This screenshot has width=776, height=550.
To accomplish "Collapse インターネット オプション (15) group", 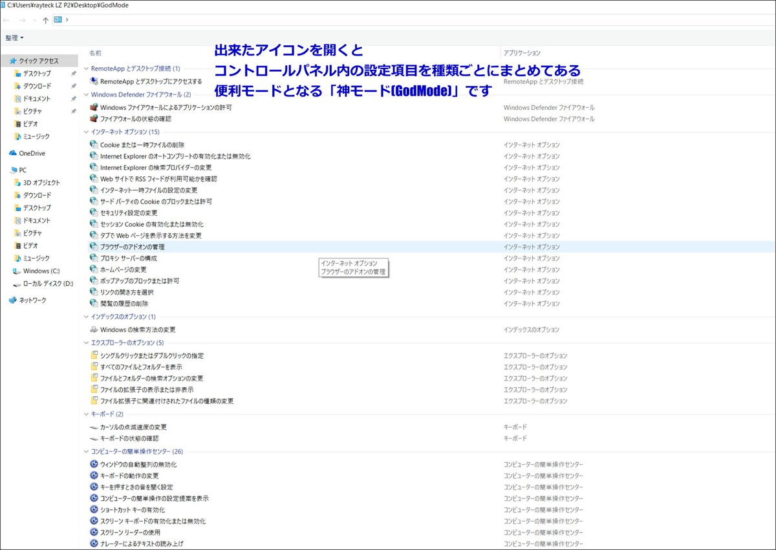I will pos(87,132).
